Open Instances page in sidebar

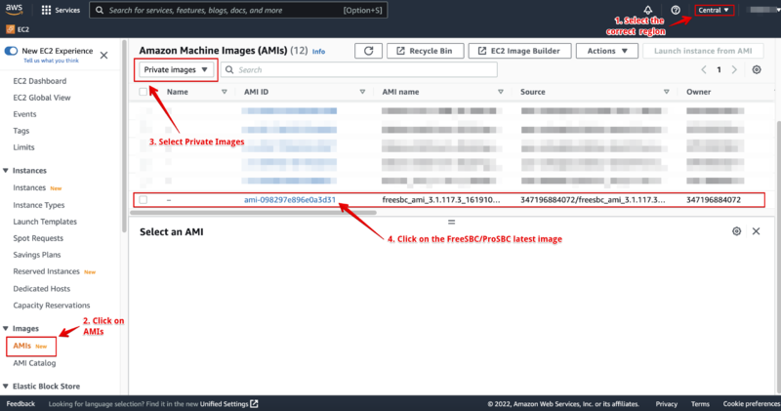pos(29,187)
